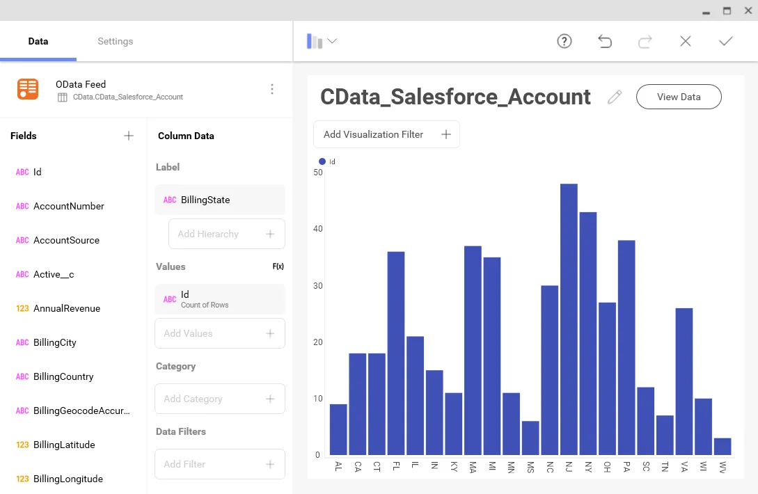
Task: Click the redo arrow icon
Action: [x=645, y=41]
